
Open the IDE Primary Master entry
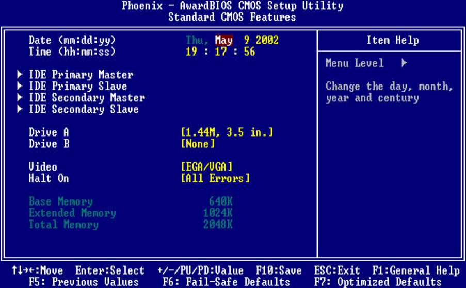(81, 75)
